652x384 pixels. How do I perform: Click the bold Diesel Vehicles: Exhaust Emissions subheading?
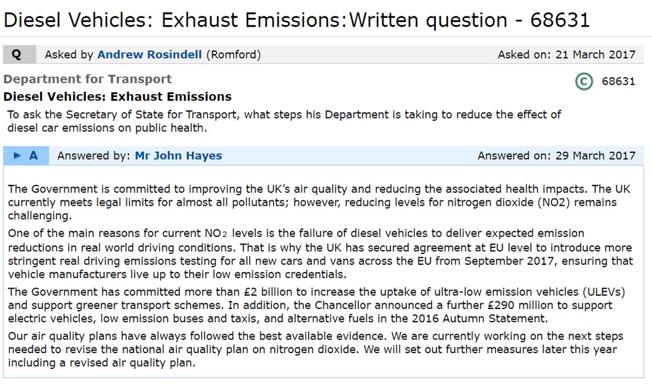[117, 97]
